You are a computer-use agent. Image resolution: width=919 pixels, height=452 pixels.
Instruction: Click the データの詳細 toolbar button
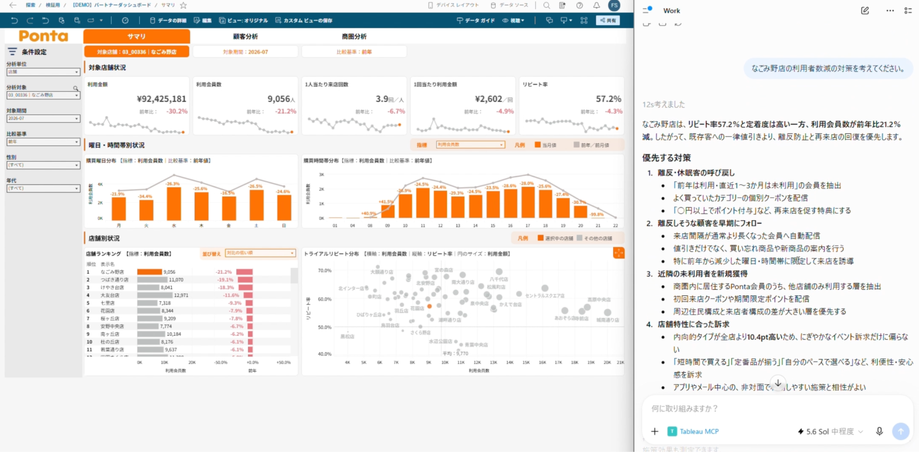click(x=168, y=20)
